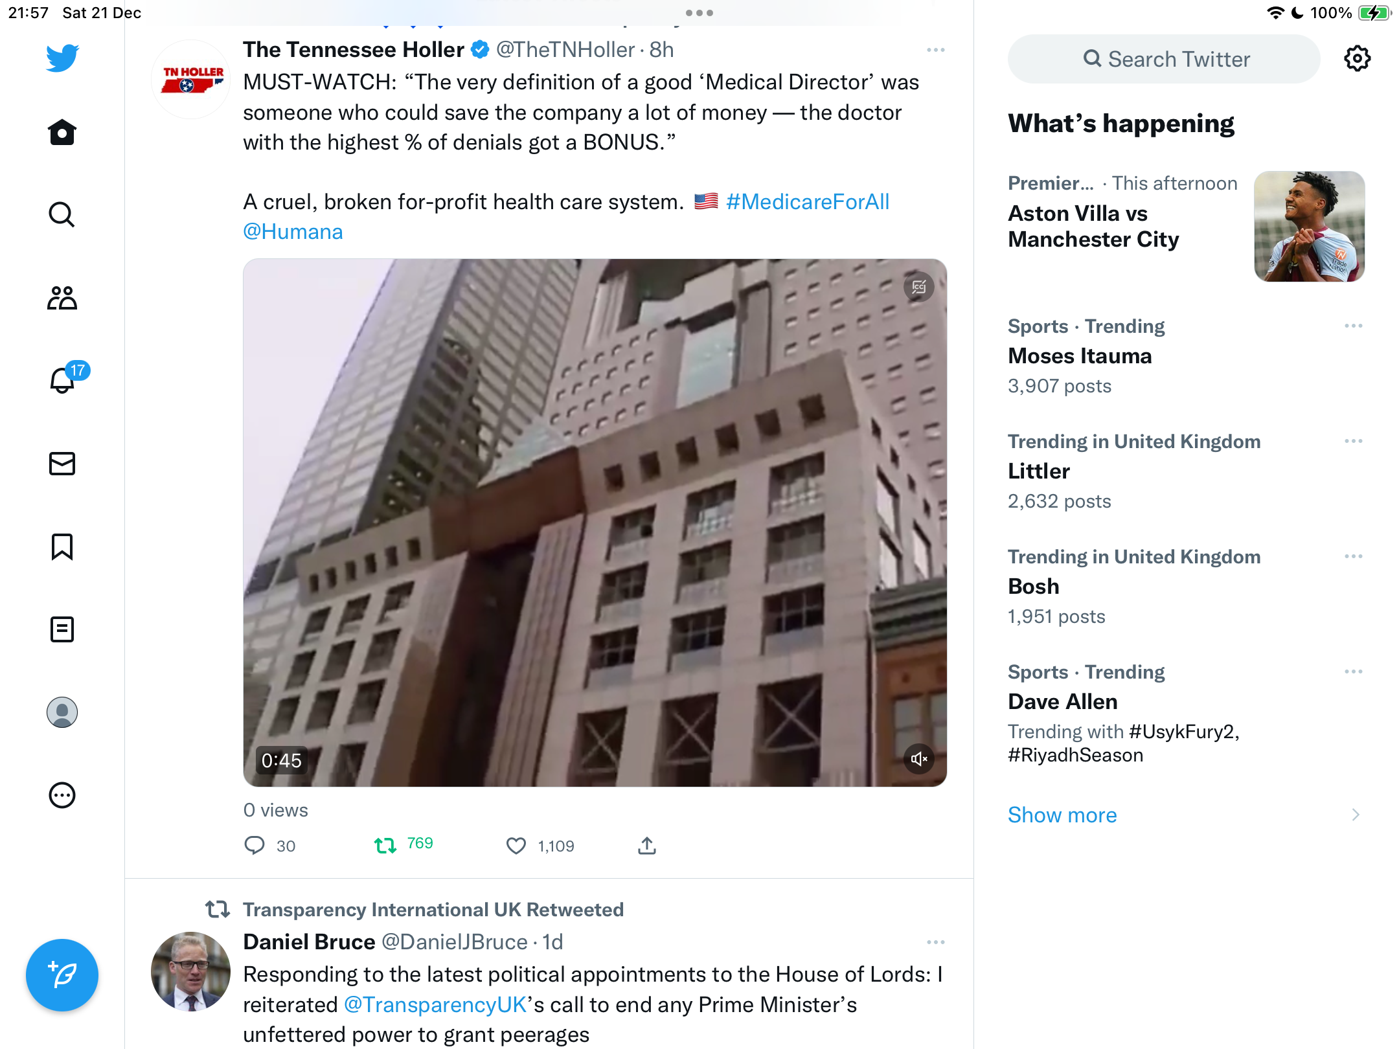Open more options for Daniel Bruce tweet
The height and width of the screenshot is (1049, 1399).
935,942
